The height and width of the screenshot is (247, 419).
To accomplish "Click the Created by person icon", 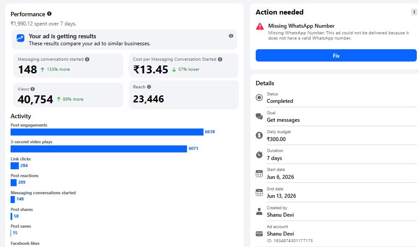I will [x=259, y=211].
